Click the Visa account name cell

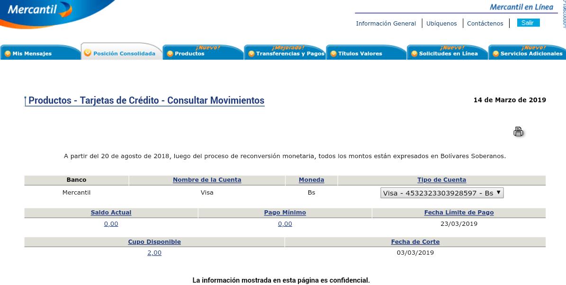click(207, 192)
